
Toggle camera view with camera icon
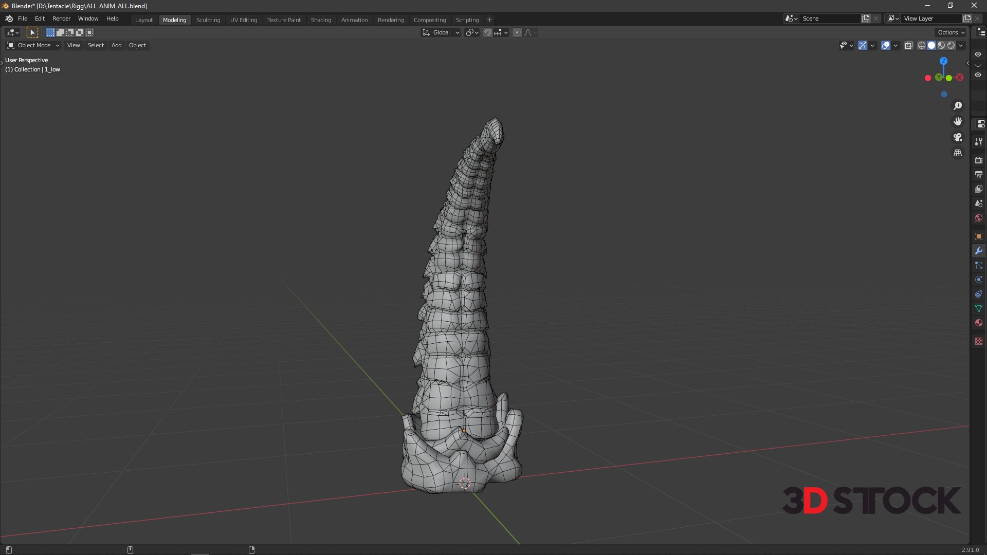[958, 137]
